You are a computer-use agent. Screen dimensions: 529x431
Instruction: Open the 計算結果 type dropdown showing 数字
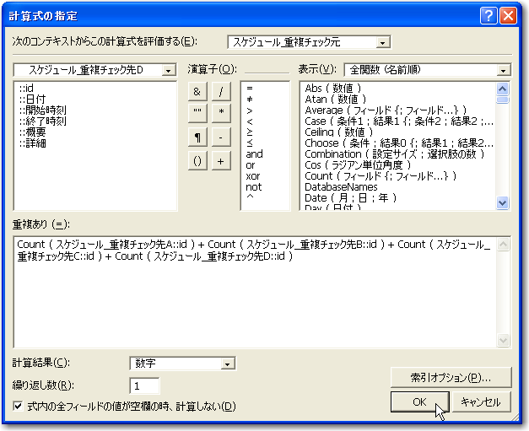click(181, 363)
